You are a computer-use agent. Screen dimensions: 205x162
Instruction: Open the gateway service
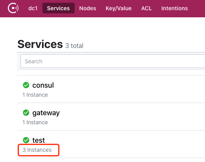(x=46, y=113)
